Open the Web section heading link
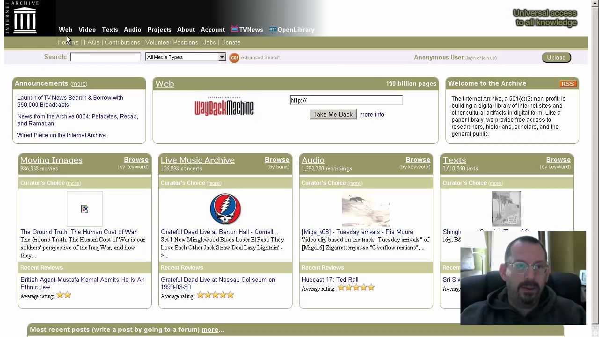The image size is (599, 337). tap(165, 84)
